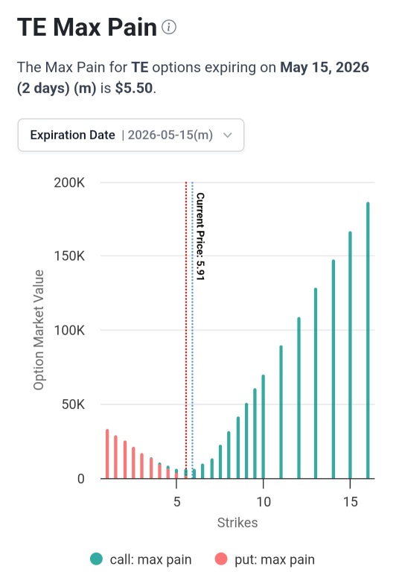Open the Expiration Date dropdown box
This screenshot has width=402, height=572.
131,135
